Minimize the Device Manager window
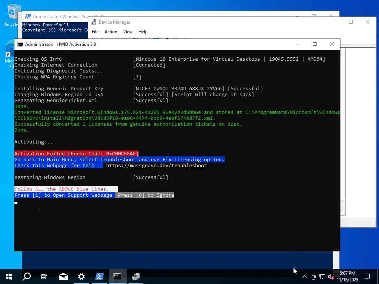 (334, 22)
